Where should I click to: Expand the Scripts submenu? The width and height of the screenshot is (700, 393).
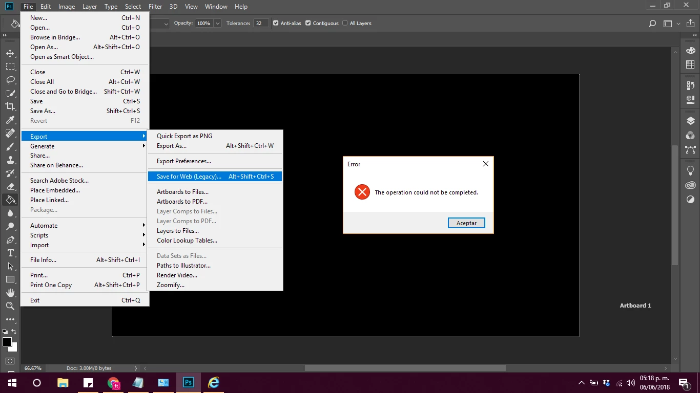[85, 235]
